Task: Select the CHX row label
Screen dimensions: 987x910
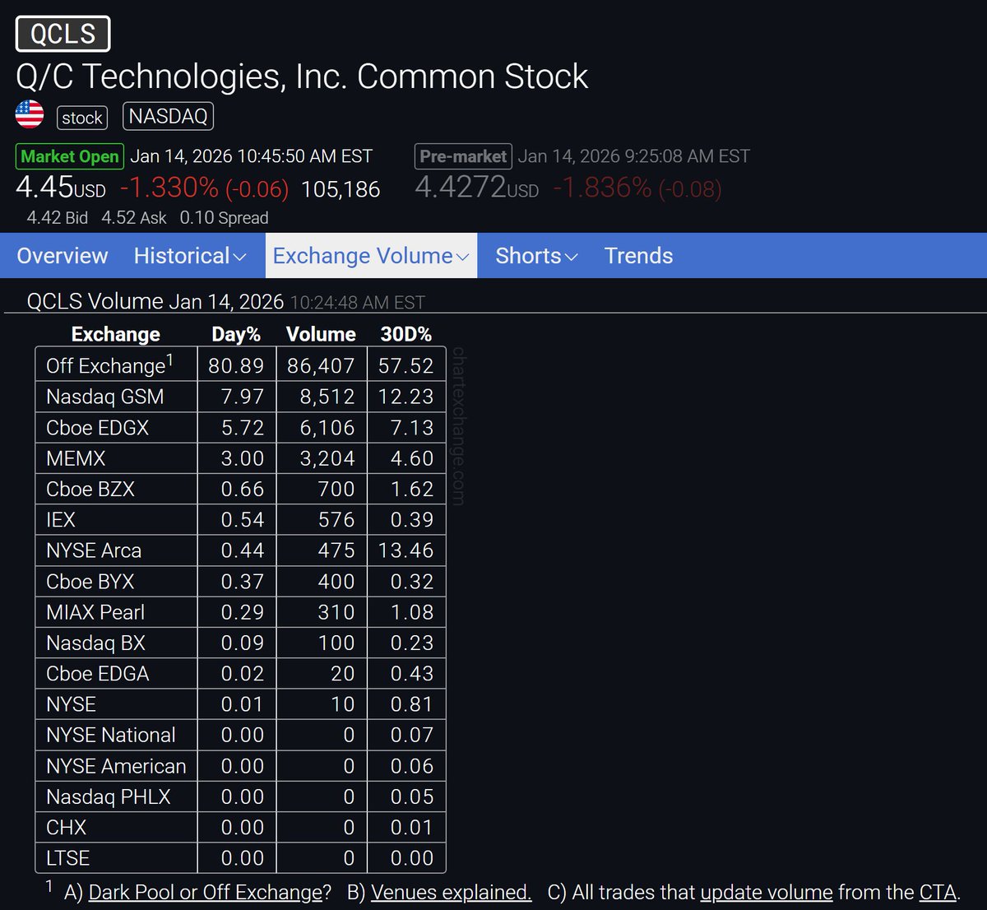Action: coord(67,828)
